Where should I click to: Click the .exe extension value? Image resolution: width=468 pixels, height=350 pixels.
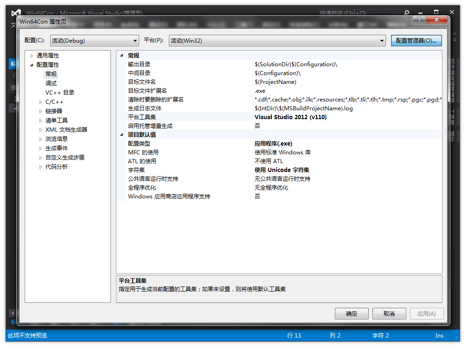260,91
